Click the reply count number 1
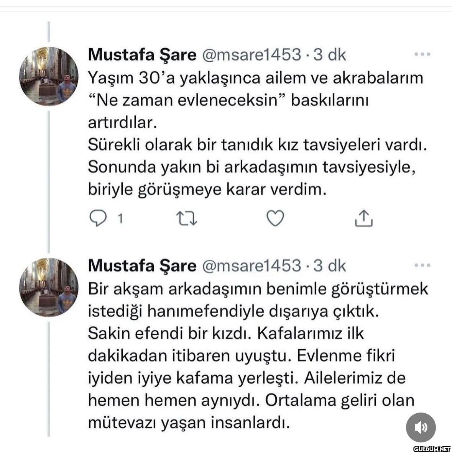This screenshot has width=452, height=452. 120,219
